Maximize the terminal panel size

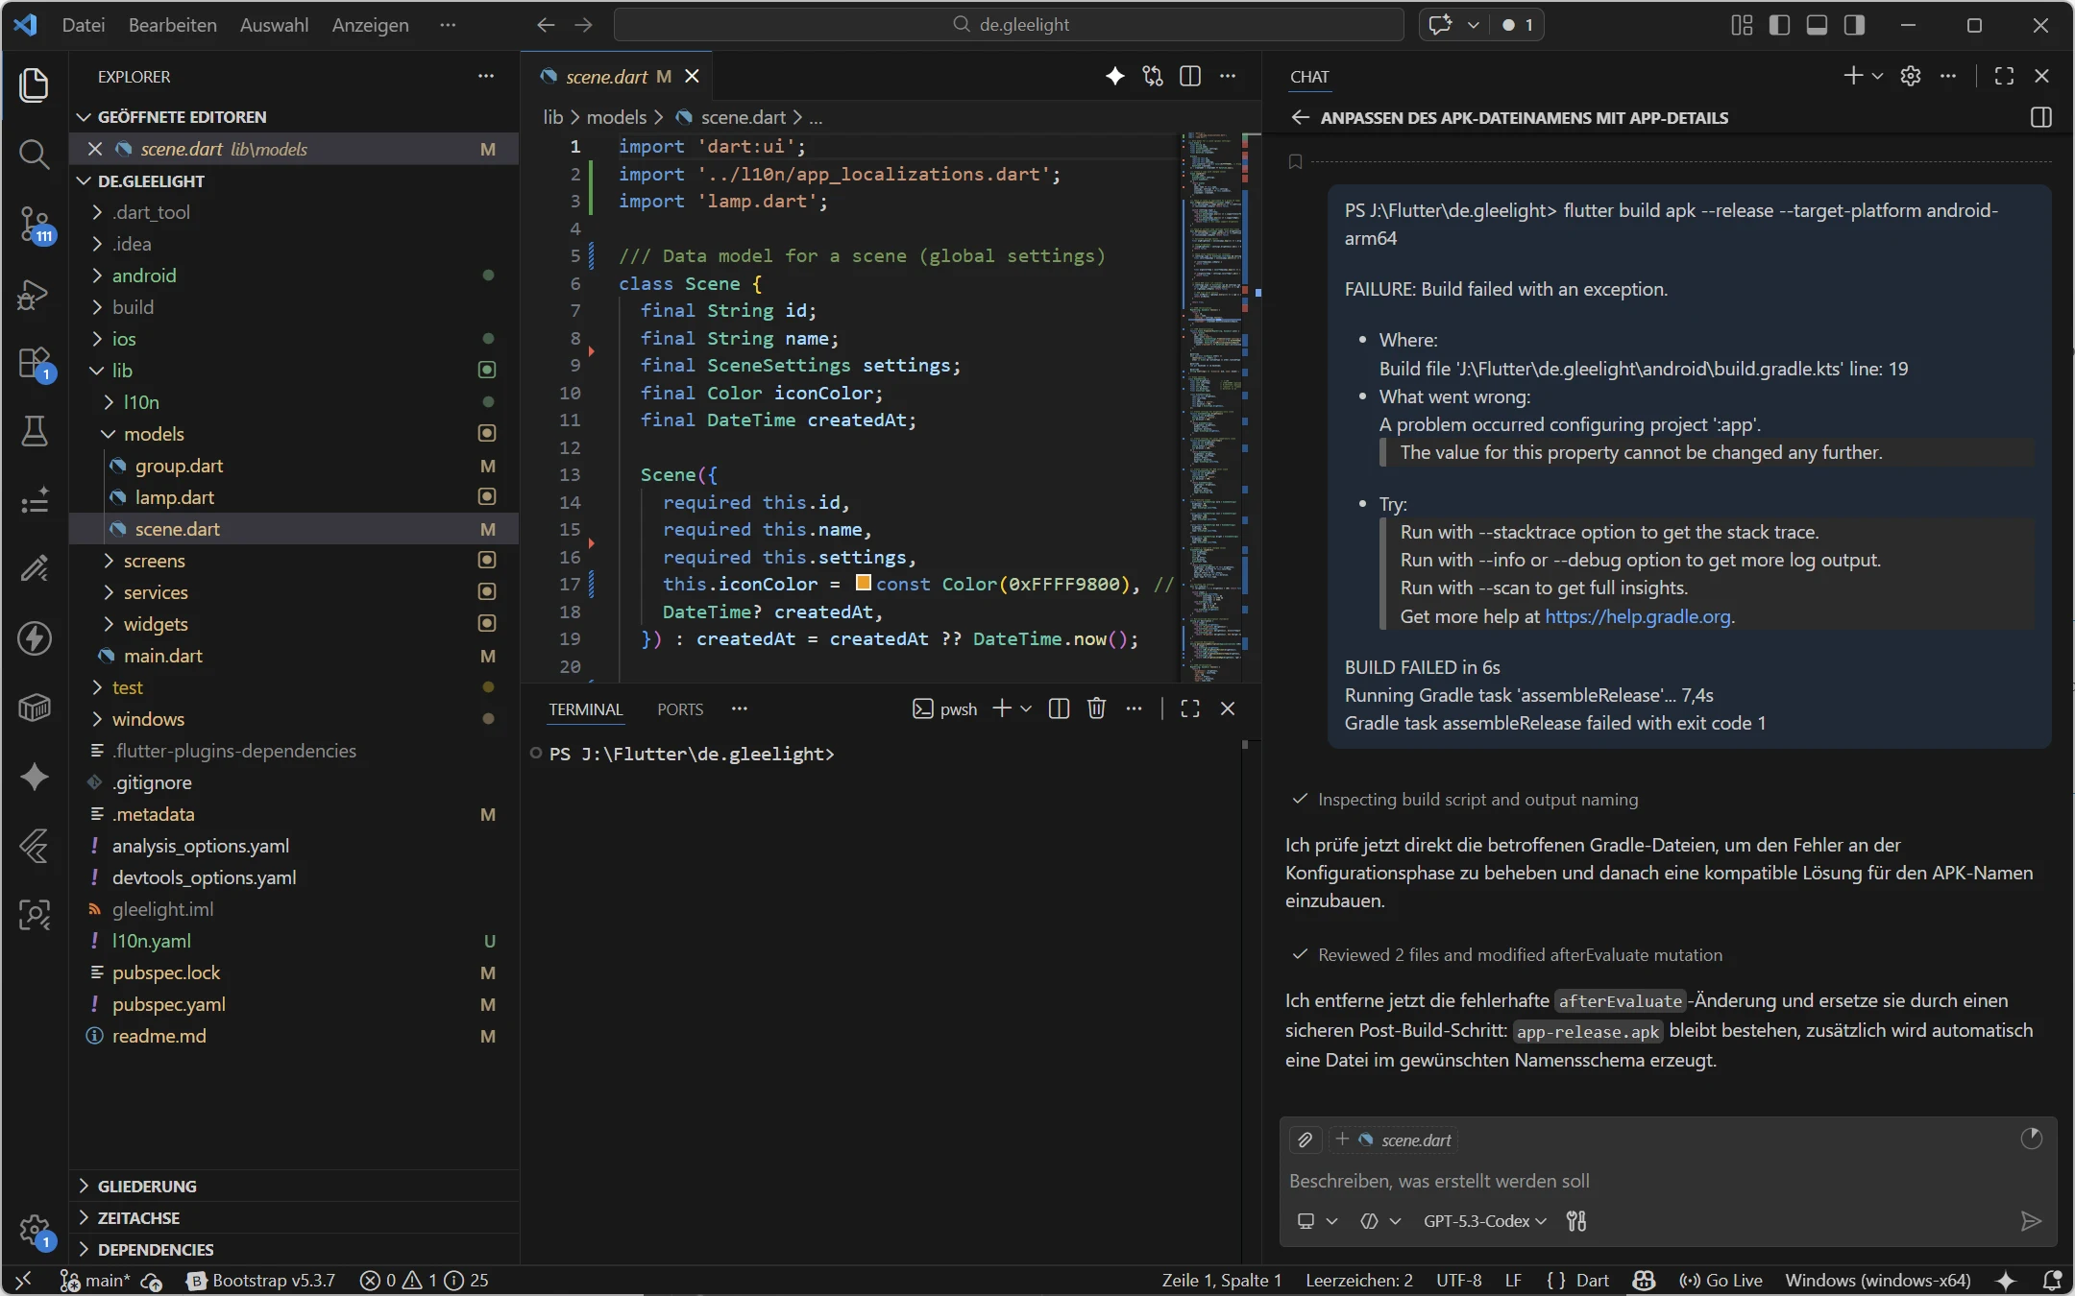(x=1189, y=708)
